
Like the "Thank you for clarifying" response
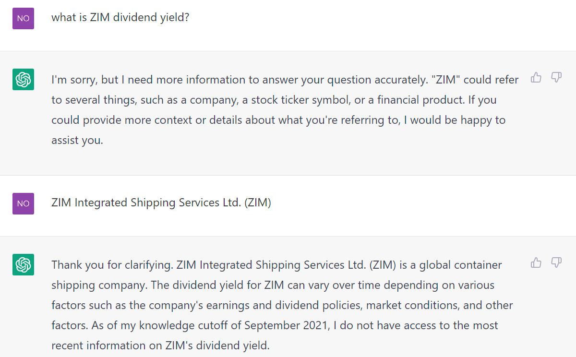(536, 262)
